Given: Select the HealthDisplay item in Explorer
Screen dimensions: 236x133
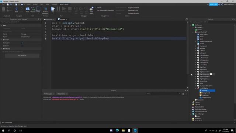Looking at the screenshot, I should click(206, 98).
